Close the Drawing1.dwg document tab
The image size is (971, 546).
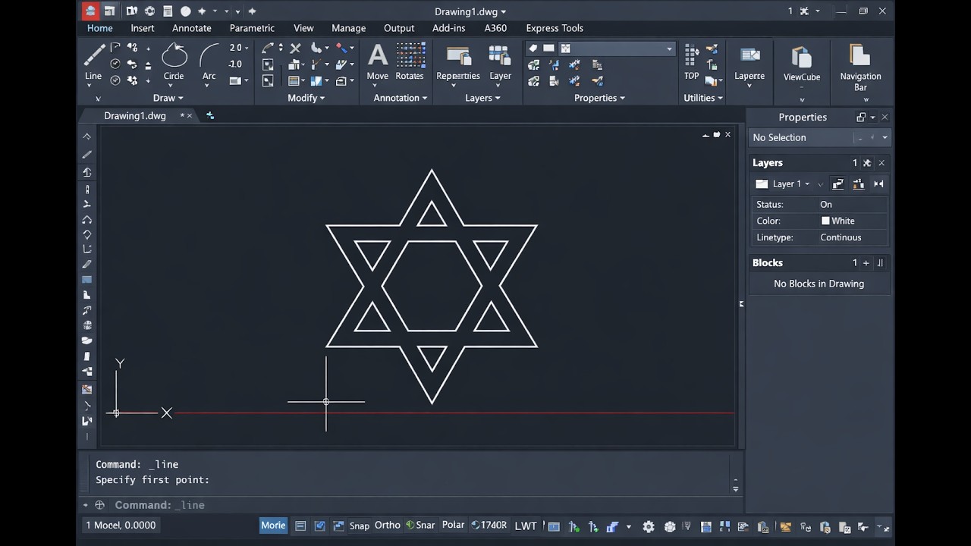[189, 115]
